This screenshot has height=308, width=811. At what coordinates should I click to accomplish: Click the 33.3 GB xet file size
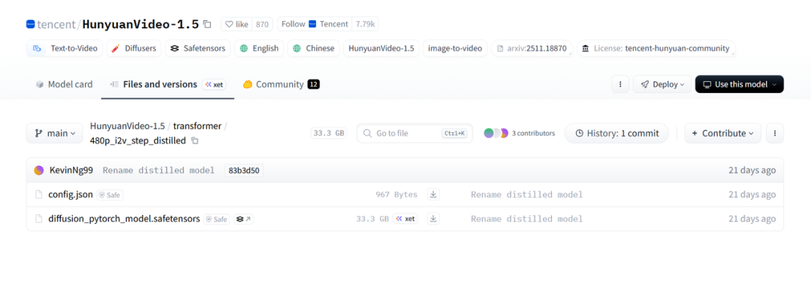[387, 219]
